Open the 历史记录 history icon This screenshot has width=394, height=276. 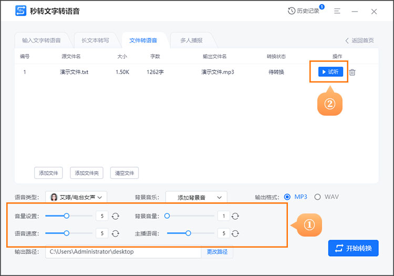292,11
